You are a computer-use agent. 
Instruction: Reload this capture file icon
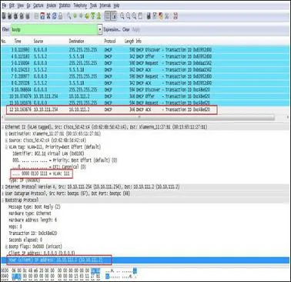(x=54, y=16)
